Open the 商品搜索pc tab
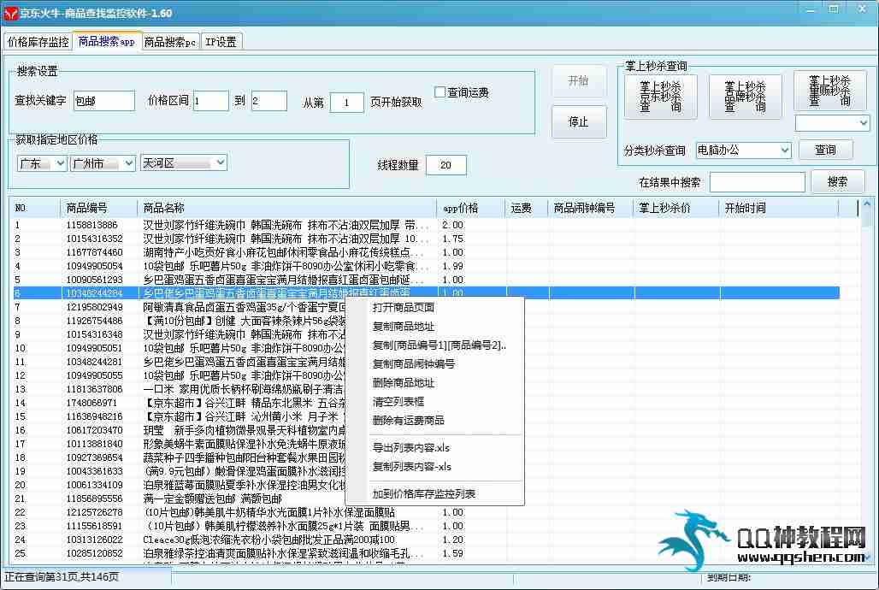Viewport: 879px width, 590px height. pyautogui.click(x=170, y=42)
